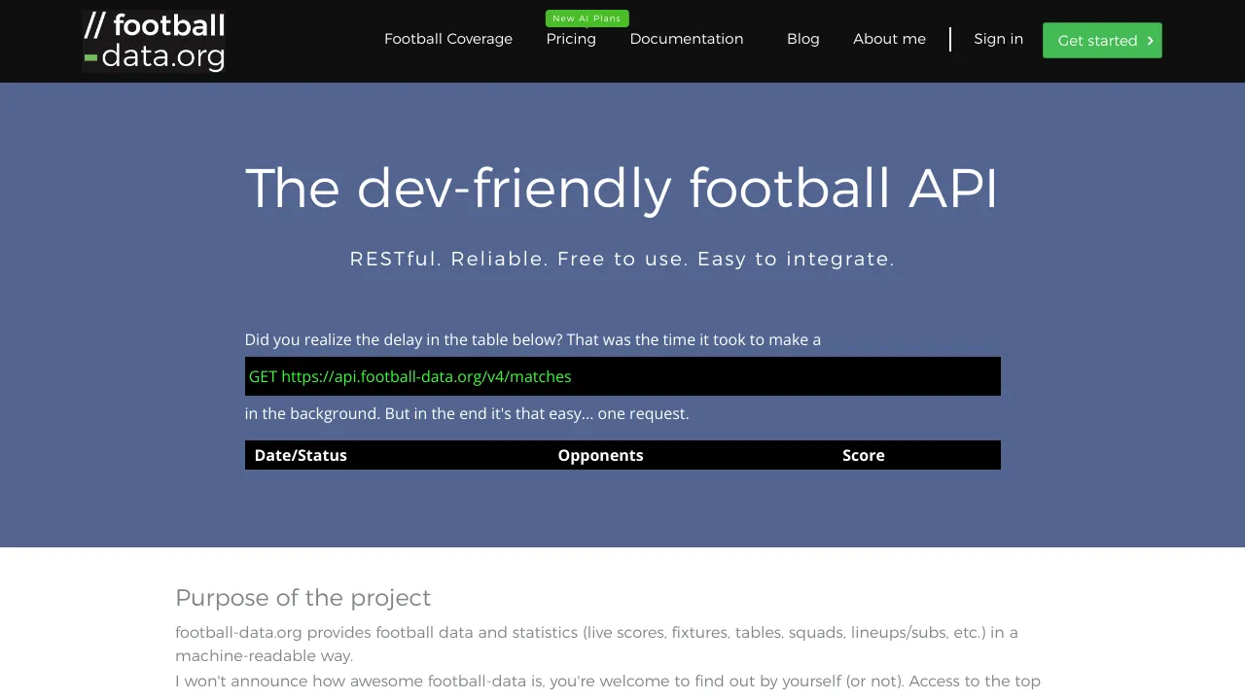Click the main headline The dev-friendly football API
This screenshot has height=700, width=1245.
pos(622,188)
